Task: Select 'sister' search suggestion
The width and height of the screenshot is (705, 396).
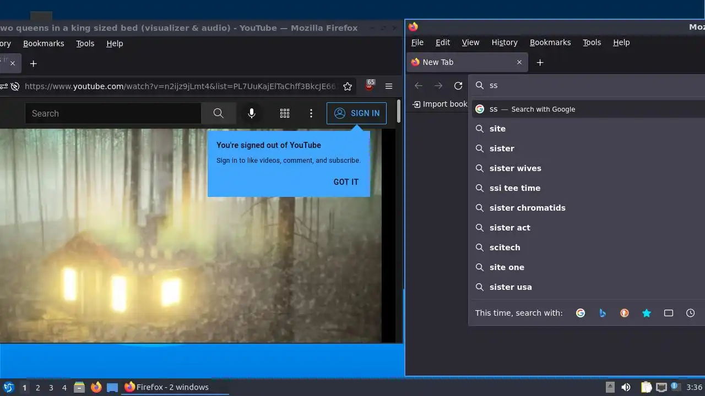Action: [588, 148]
